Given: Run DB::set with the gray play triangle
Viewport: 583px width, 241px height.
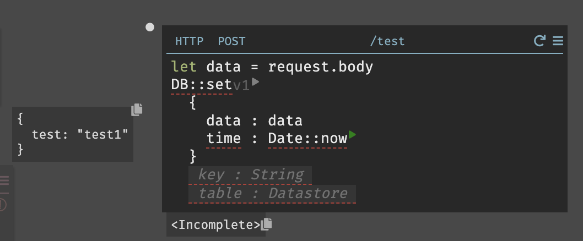Looking at the screenshot, I should pos(256,81).
